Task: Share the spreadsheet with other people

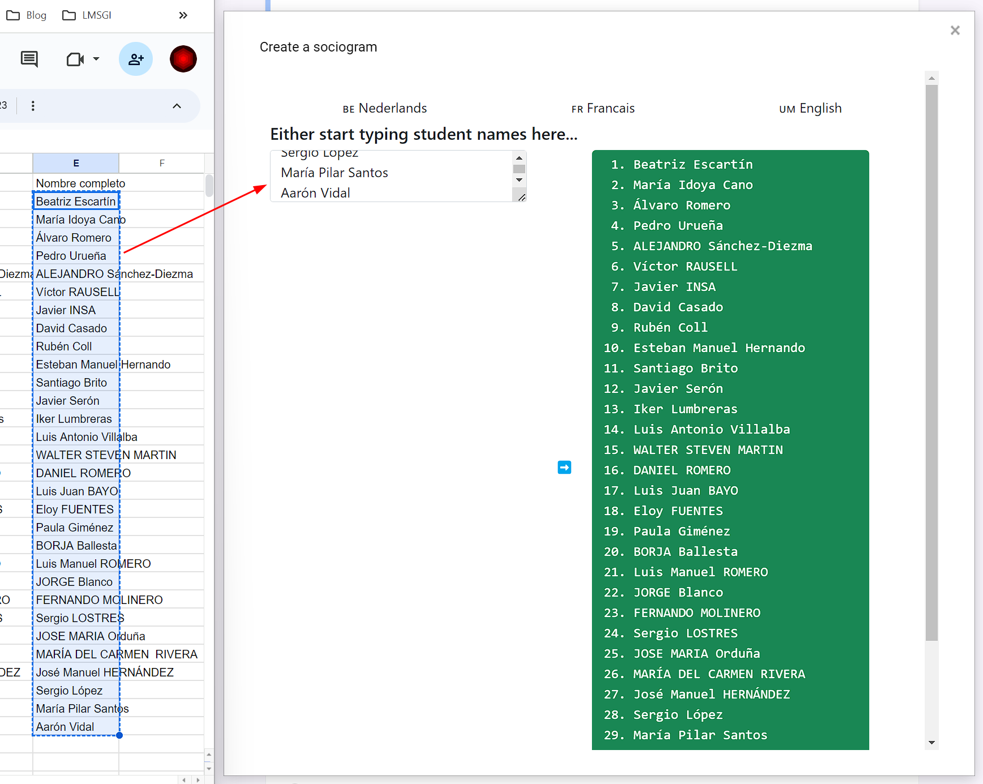Action: point(136,59)
